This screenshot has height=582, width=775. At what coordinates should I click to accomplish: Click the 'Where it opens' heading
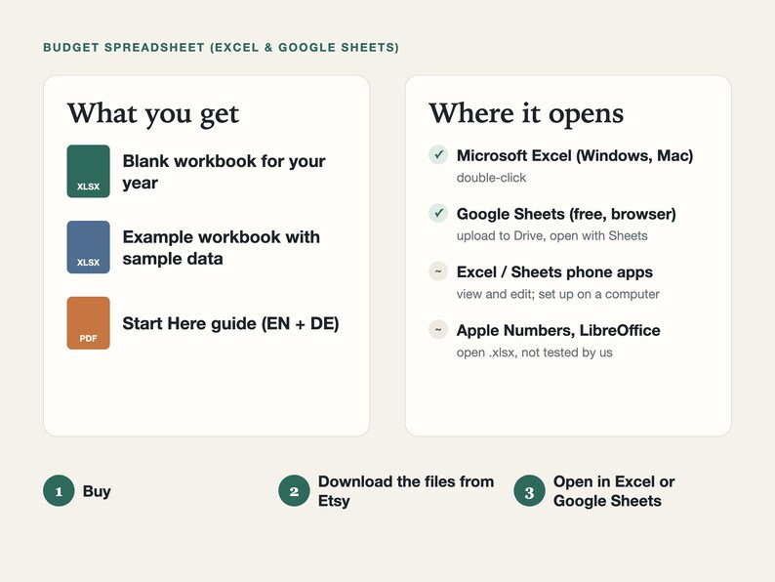(526, 113)
